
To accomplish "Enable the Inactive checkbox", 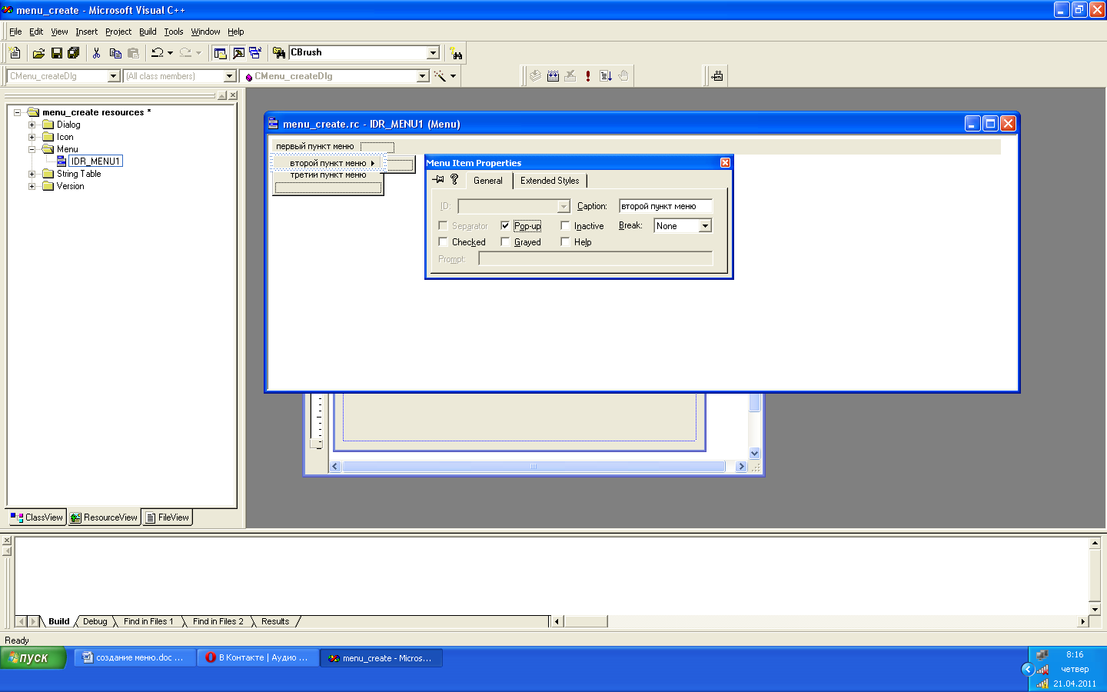I will [565, 225].
